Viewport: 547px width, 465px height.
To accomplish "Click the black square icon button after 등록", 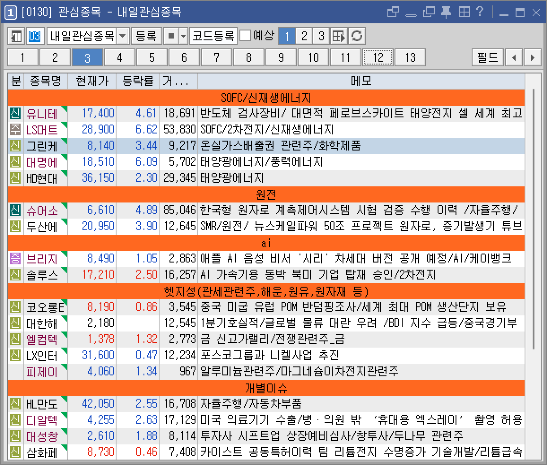I will [171, 36].
